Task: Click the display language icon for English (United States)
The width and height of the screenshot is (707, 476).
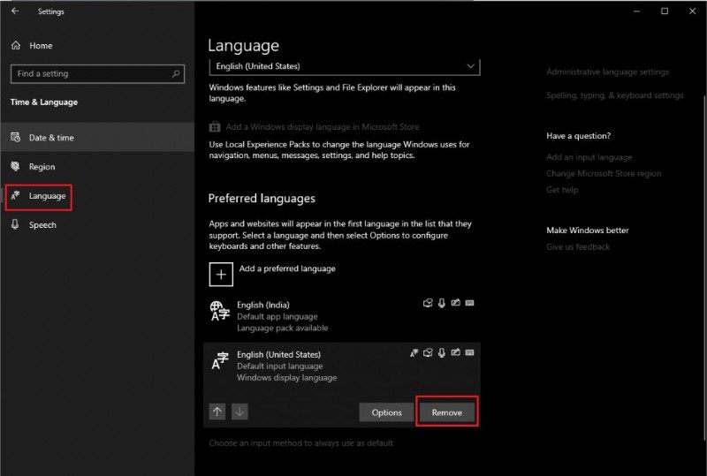Action: click(414, 352)
